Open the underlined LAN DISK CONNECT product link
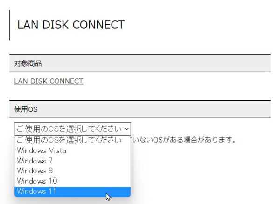The height and width of the screenshot is (204, 280). pyautogui.click(x=49, y=81)
